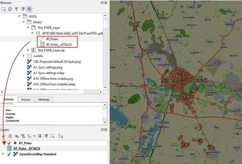Collapse the AGOL folder in Browser
The image size is (242, 164).
tap(19, 16)
